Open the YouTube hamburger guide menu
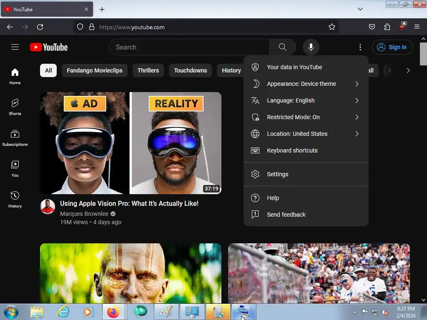Screen dimensions: 427x320 15,47
